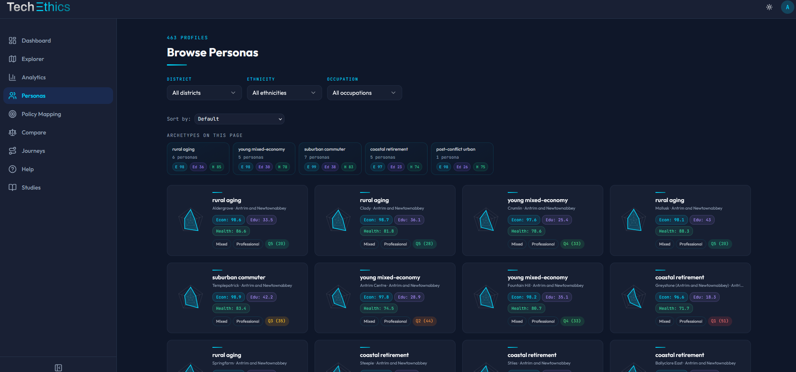Click Mixed tag on Crumlin card

pyautogui.click(x=517, y=244)
